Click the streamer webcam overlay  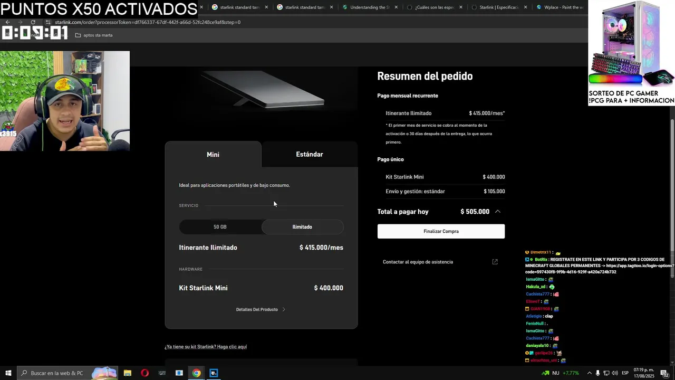pos(65,101)
